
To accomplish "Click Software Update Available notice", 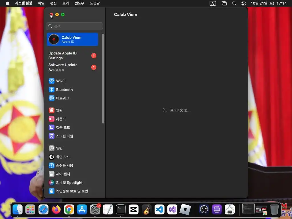I will click(72, 67).
